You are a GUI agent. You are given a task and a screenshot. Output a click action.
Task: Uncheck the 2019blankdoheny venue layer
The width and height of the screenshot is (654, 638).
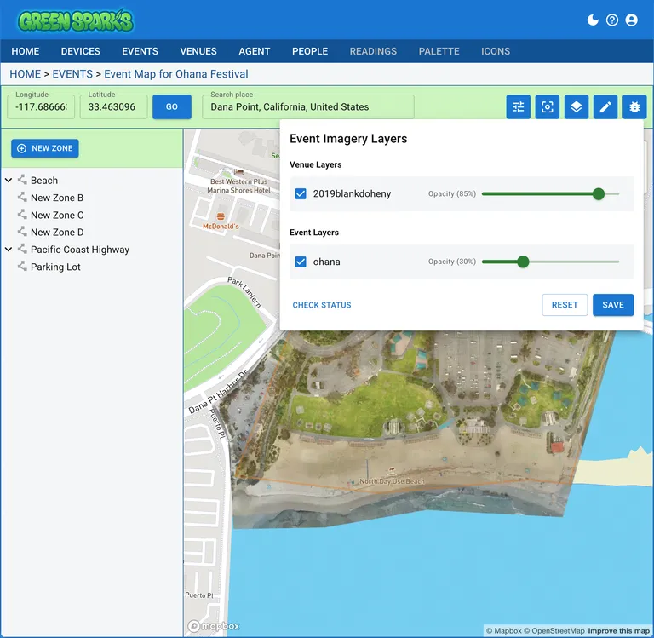coord(301,194)
